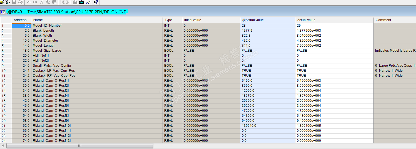Click @Actual value 47200.0
The image size is (416, 149).
pos(268,111)
